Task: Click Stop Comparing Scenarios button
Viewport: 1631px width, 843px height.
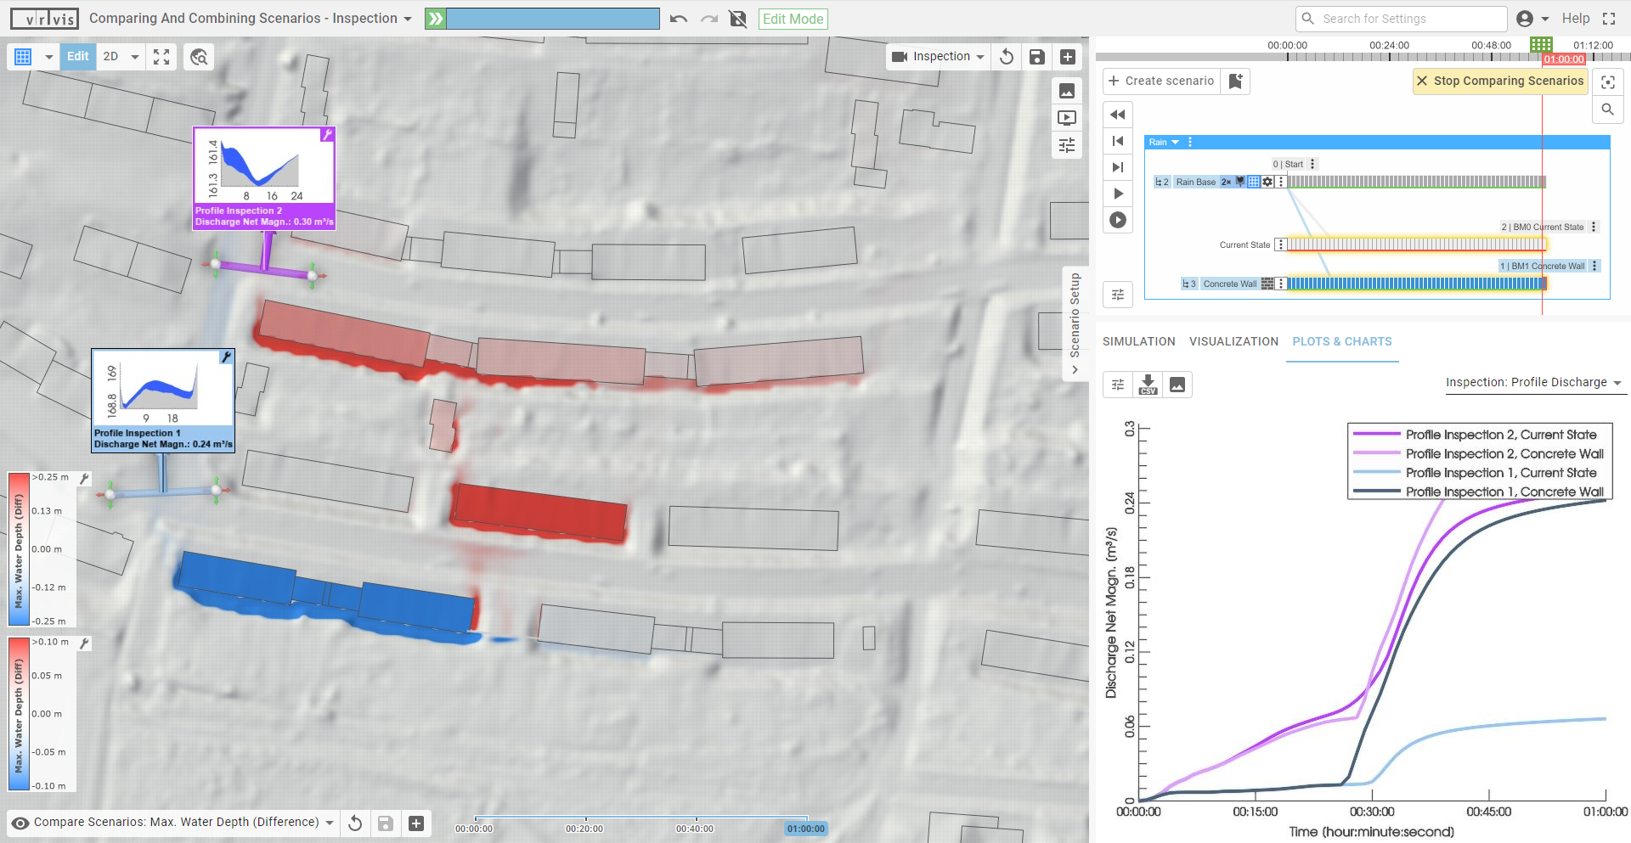Action: click(x=1499, y=81)
